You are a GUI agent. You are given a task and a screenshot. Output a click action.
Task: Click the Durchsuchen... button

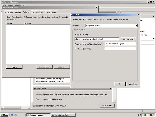[128, 39]
